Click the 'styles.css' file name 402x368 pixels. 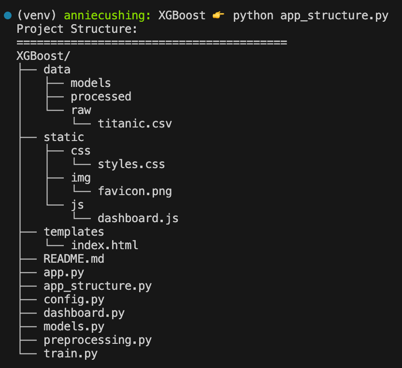point(131,164)
